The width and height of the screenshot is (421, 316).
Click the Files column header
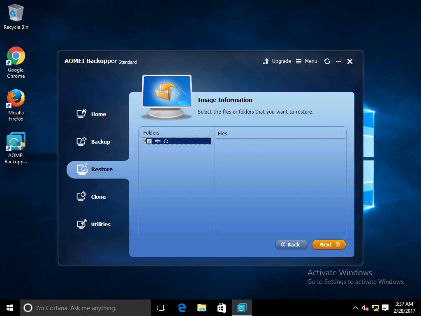pyautogui.click(x=280, y=133)
